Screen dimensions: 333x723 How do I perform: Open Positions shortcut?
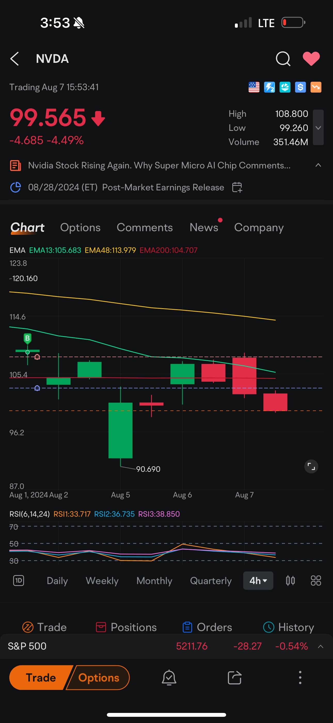126,627
